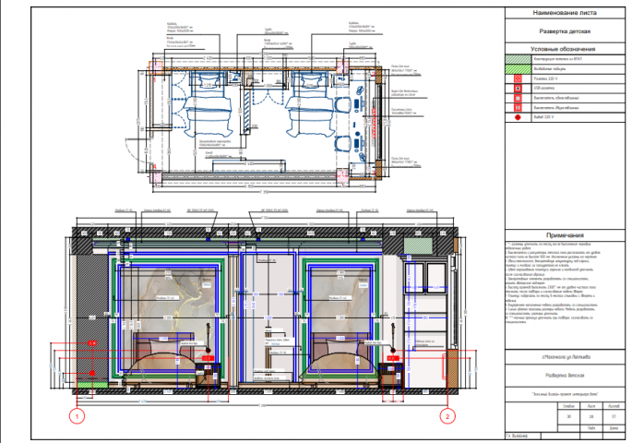
Task: Select the two-key switch legend label text
Action: [556, 108]
